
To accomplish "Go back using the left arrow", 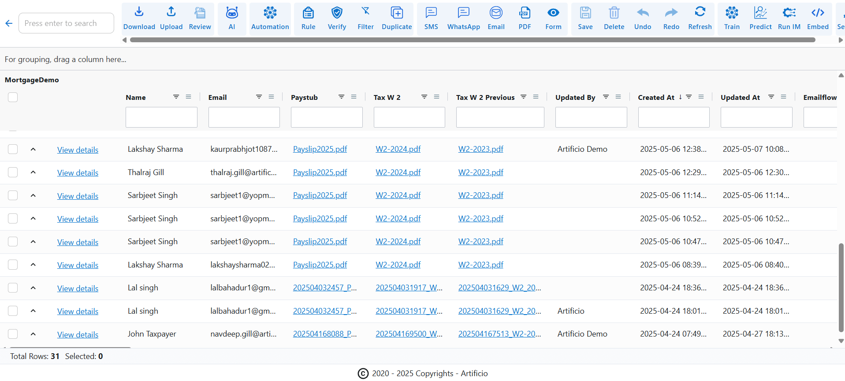I will [9, 23].
